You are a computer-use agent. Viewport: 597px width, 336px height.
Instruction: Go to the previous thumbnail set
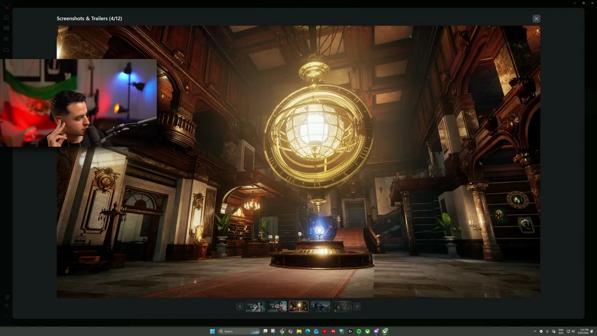240,307
